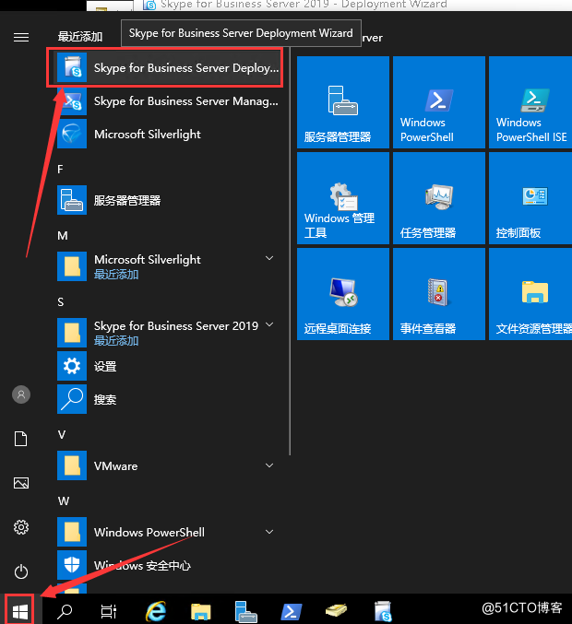The height and width of the screenshot is (624, 572).
Task: Launch Skype for Business Server Management Shell
Action: (x=168, y=101)
